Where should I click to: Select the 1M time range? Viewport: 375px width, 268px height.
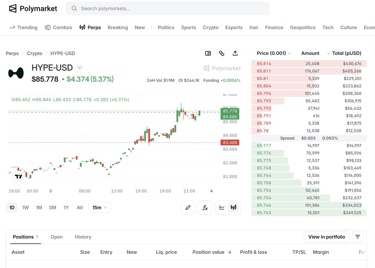click(39, 207)
